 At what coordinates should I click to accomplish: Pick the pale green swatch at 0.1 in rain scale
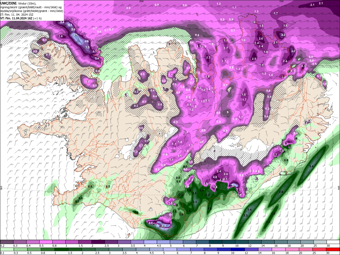(x=7, y=249)
